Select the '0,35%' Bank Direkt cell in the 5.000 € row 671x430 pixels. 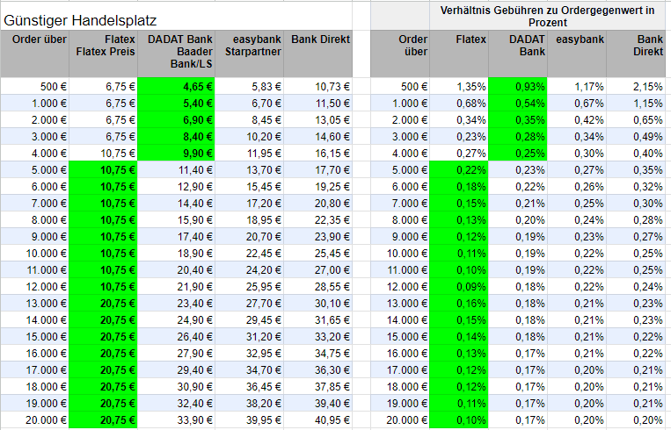click(636, 170)
